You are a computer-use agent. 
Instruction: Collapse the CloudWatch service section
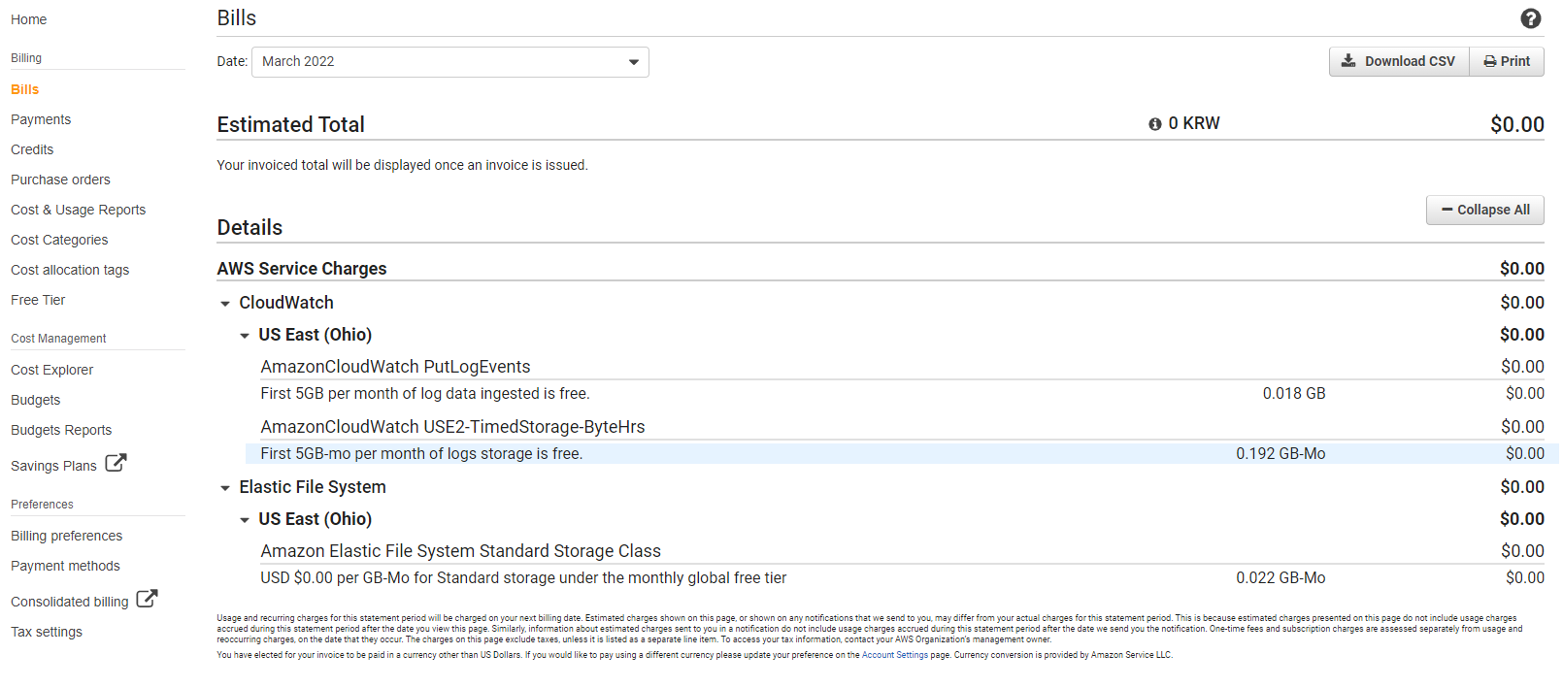(225, 304)
